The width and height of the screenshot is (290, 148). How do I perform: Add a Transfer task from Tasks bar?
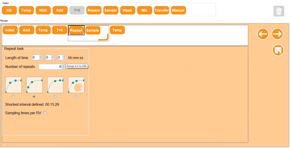pyautogui.click(x=161, y=10)
